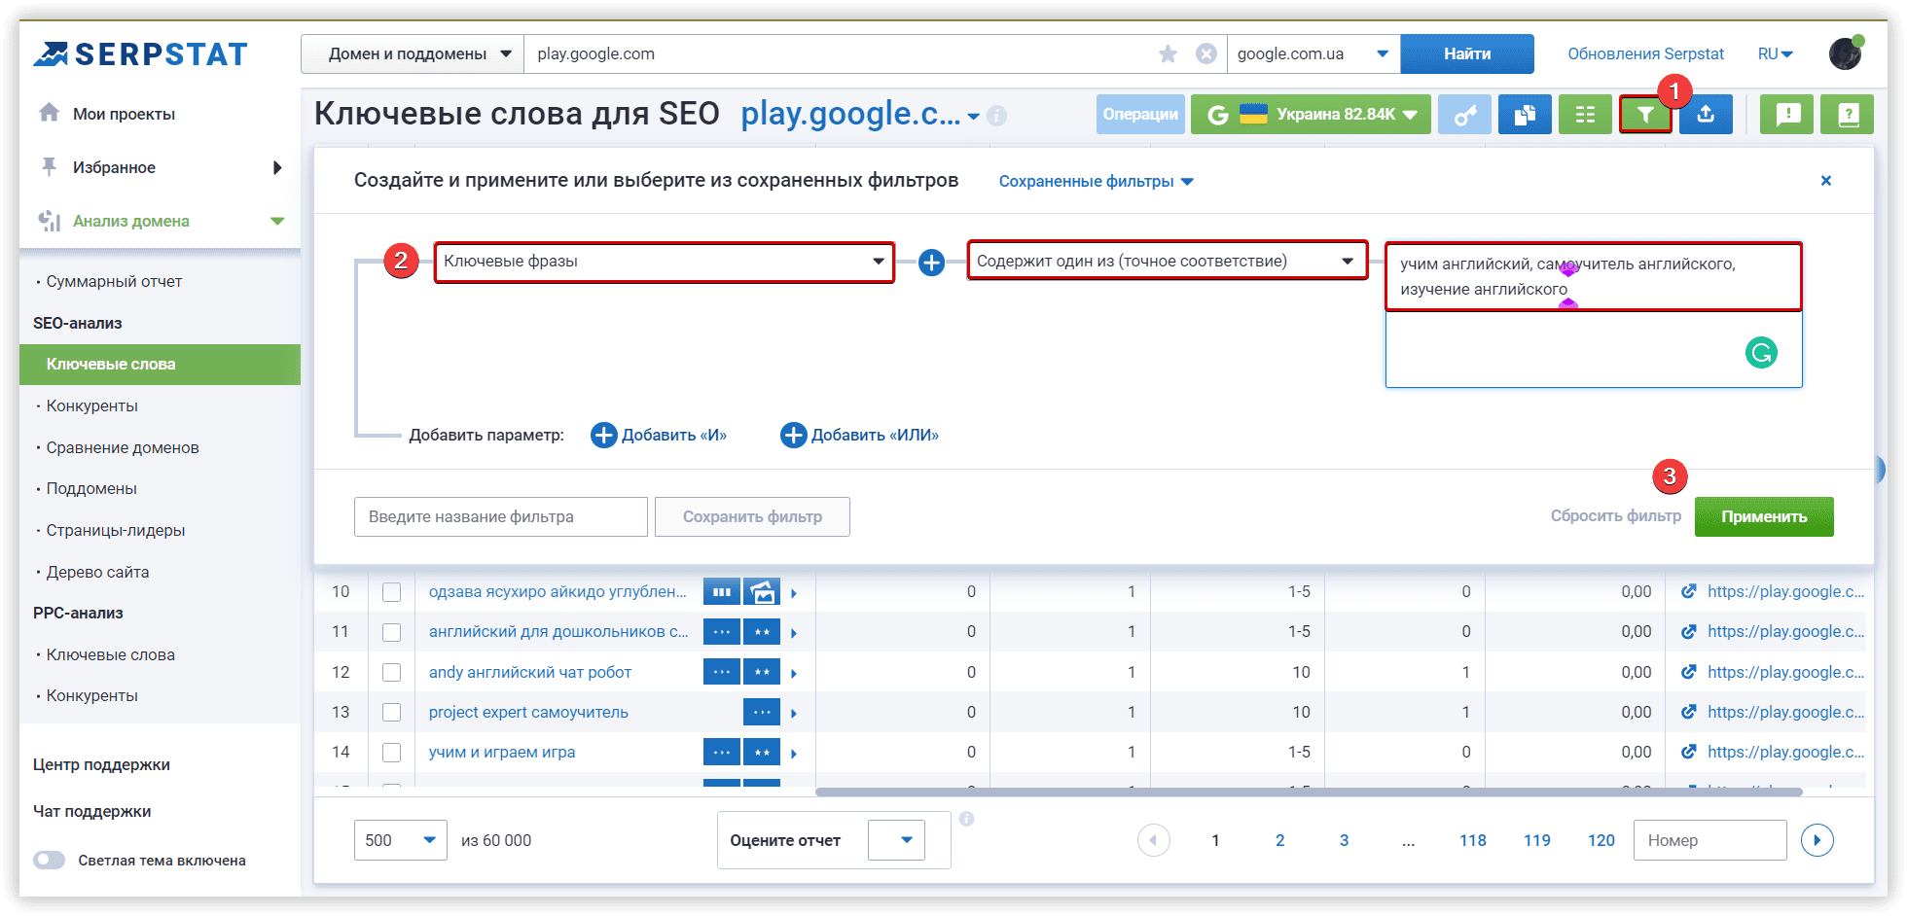Image resolution: width=1907 pixels, height=916 pixels.
Task: Open 'Поддомены' in sidebar
Action: pos(91,488)
